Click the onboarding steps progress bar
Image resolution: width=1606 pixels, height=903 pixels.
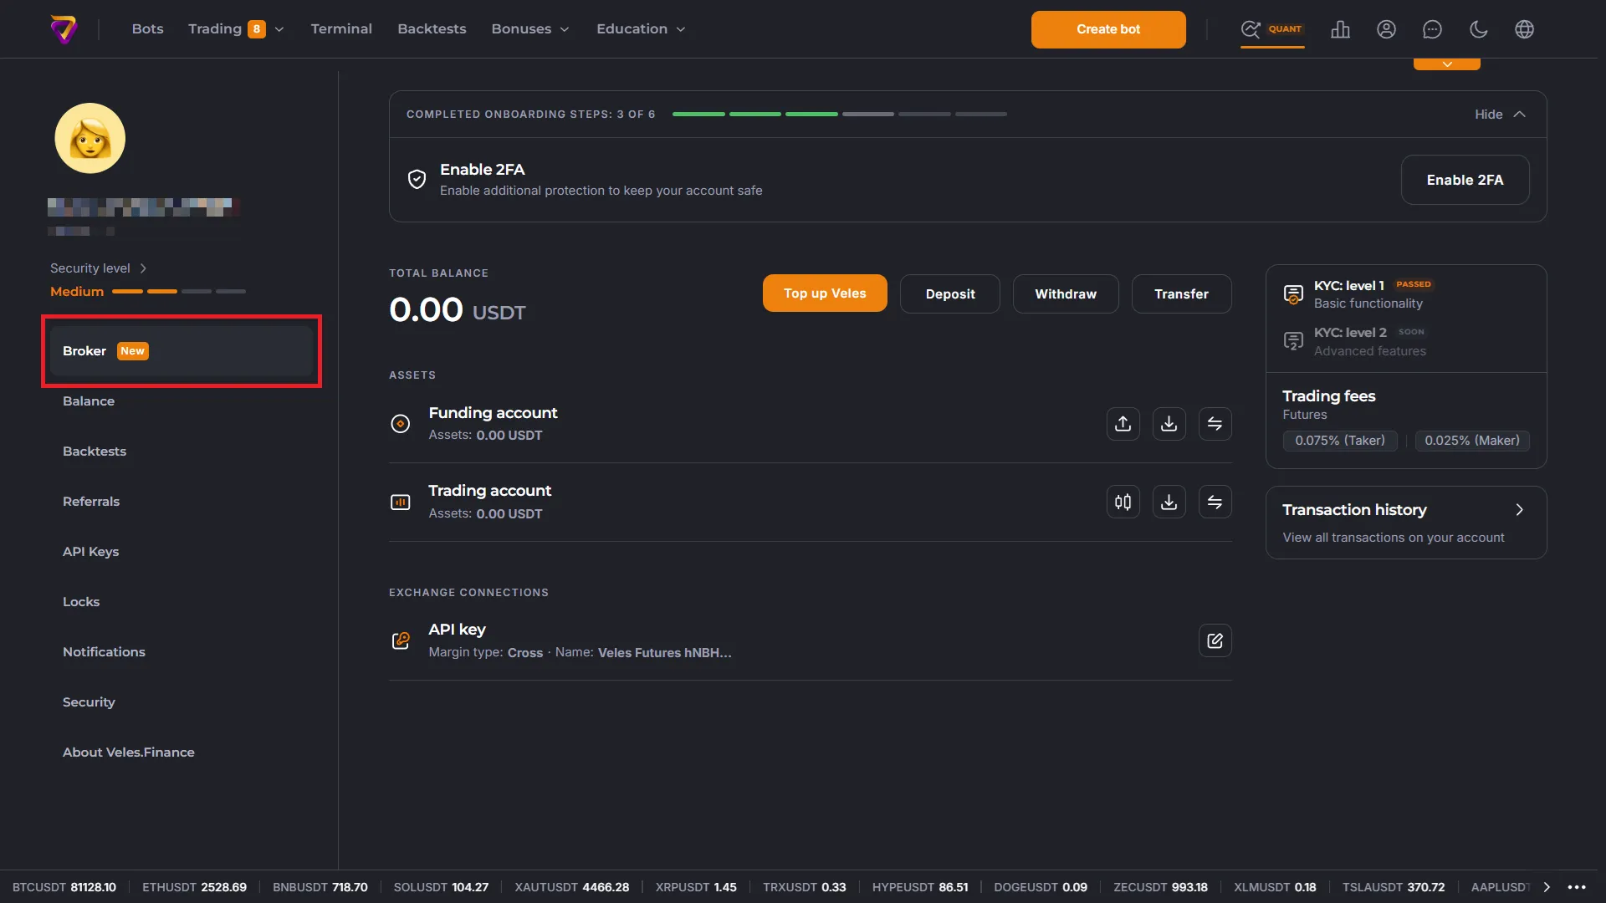pos(840,115)
